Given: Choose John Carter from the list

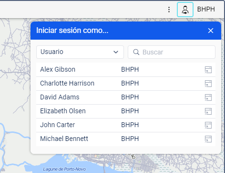Looking at the screenshot, I should [x=126, y=125].
